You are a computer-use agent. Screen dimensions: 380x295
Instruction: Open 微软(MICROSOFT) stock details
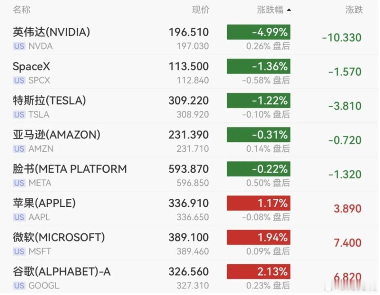[189, 243]
